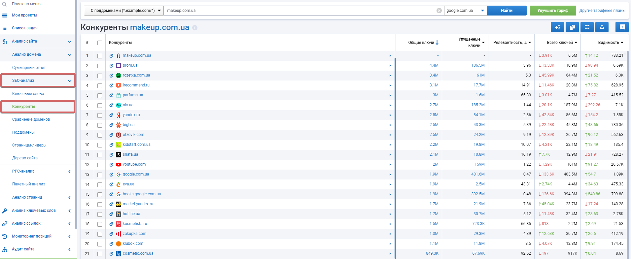The width and height of the screenshot is (631, 259).
Task: Open the google.com.ua search engine dropdown
Action: 466,11
